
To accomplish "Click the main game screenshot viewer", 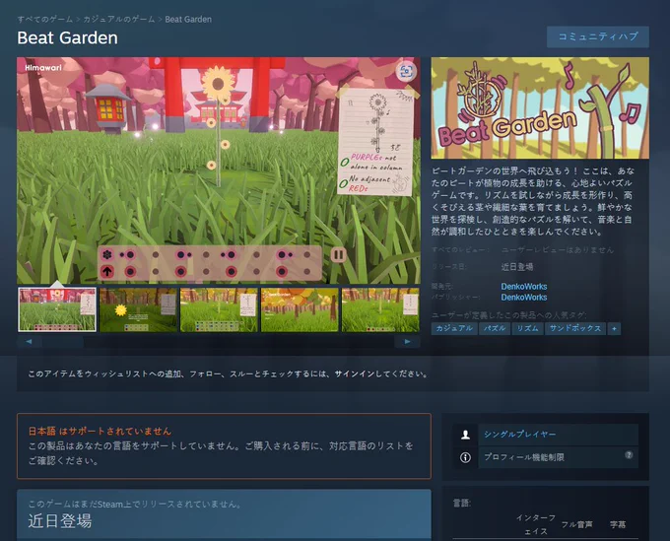I will tap(219, 170).
